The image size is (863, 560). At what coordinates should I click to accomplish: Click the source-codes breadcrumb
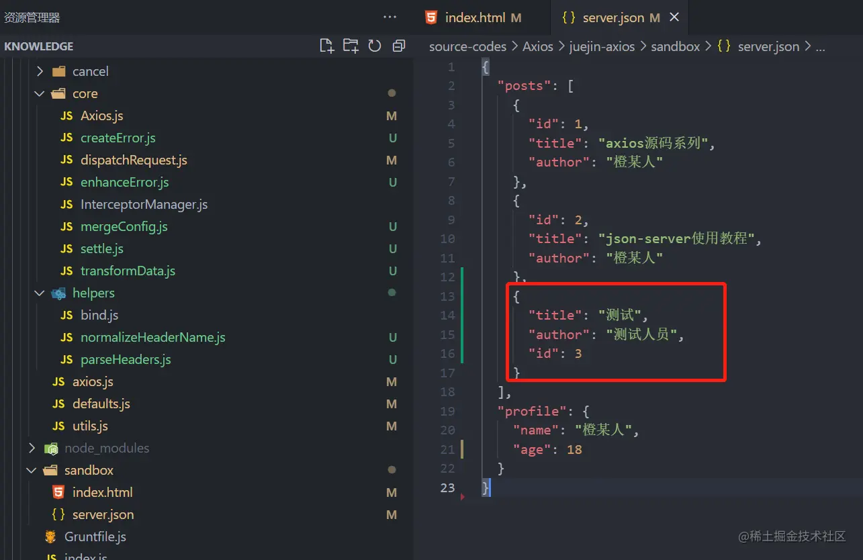[467, 46]
